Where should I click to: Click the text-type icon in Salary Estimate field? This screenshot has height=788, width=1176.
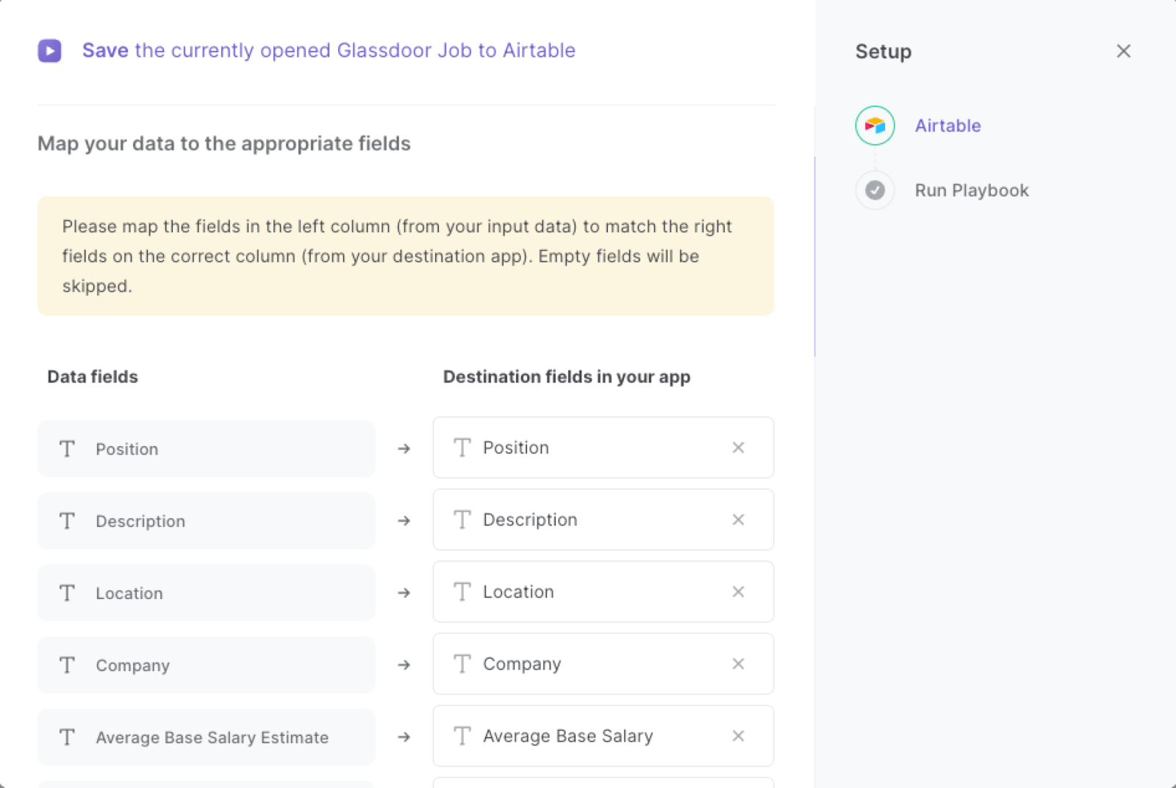click(x=67, y=737)
